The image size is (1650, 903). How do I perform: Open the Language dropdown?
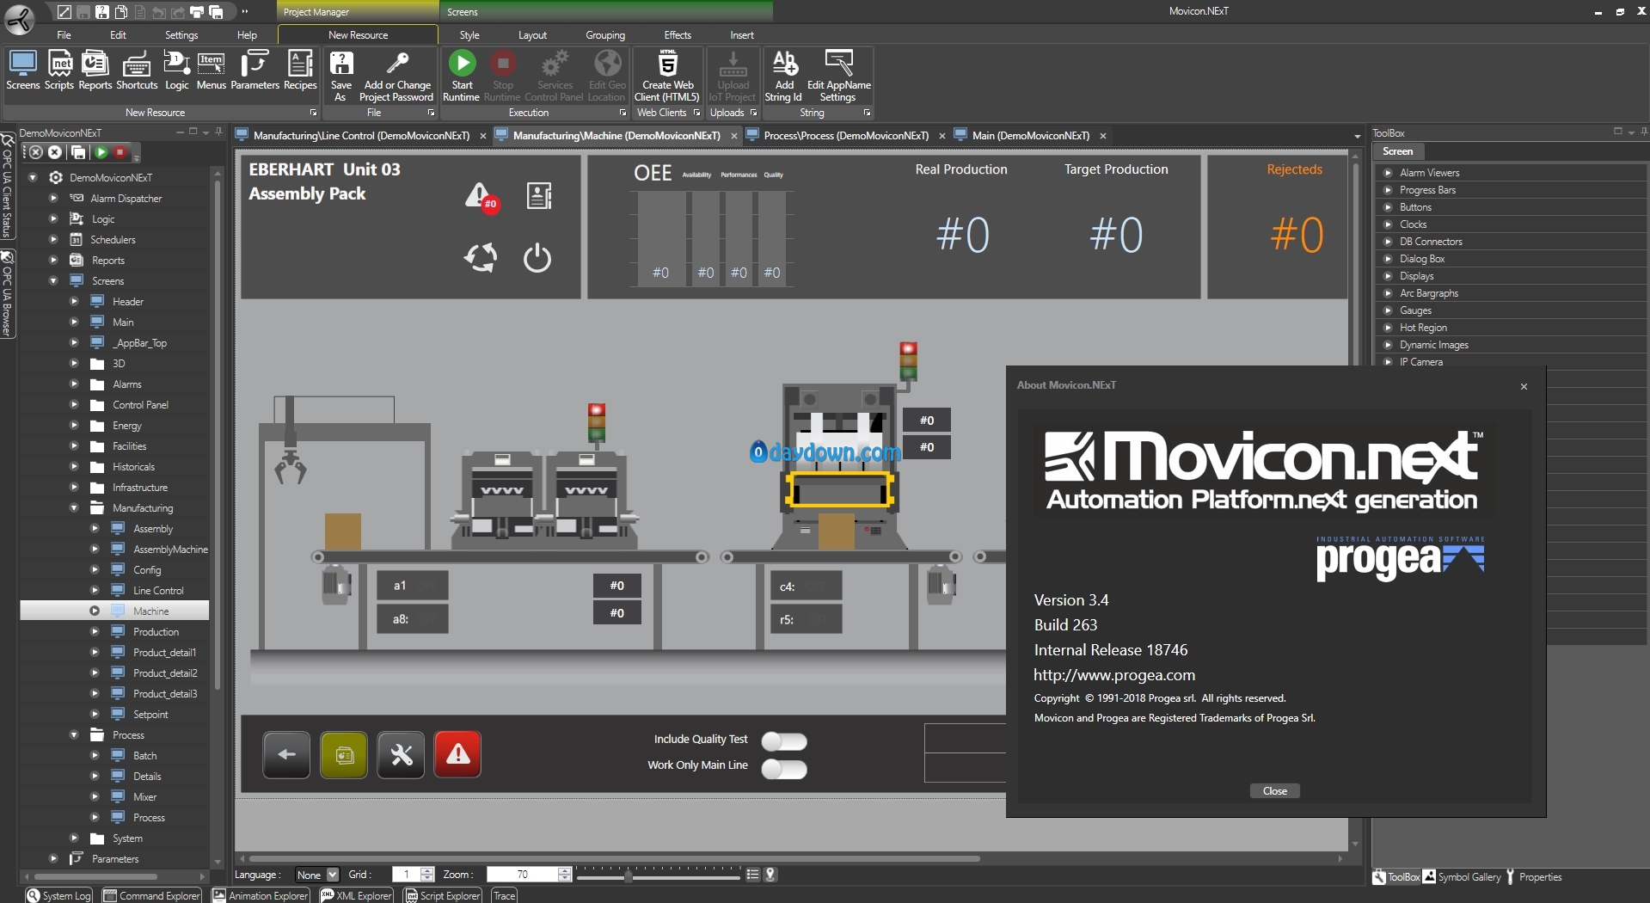pos(317,875)
